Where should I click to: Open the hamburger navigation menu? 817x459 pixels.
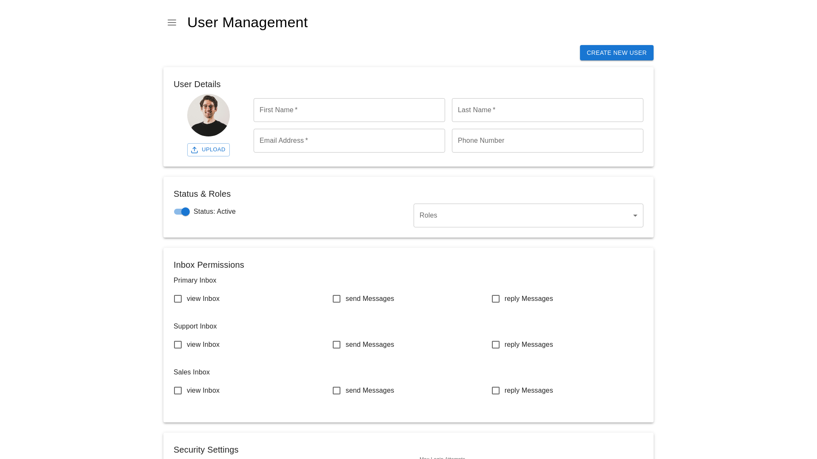172,23
